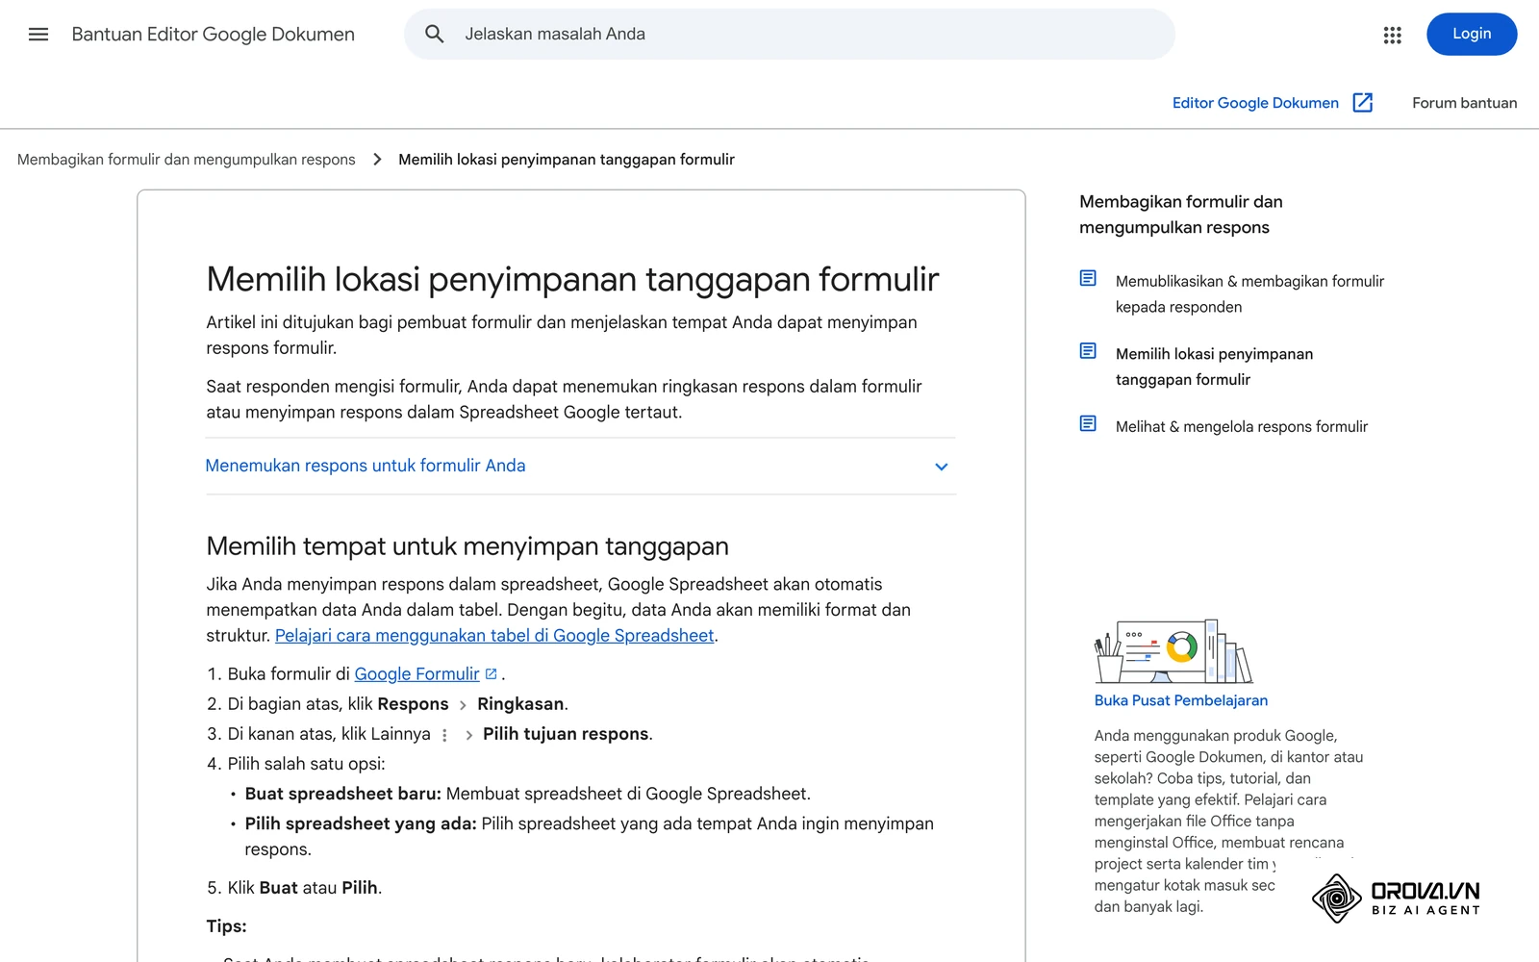Click the Login button

[x=1472, y=35]
